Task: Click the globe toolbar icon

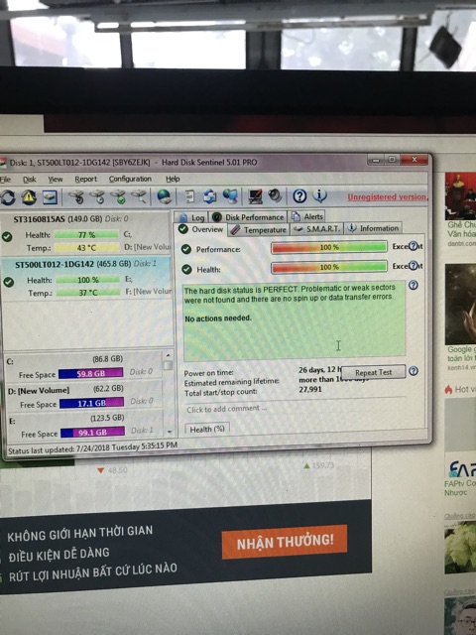Action: coord(164,196)
